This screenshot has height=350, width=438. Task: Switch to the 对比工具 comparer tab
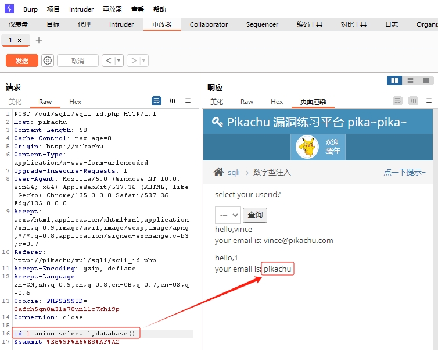[x=354, y=24]
